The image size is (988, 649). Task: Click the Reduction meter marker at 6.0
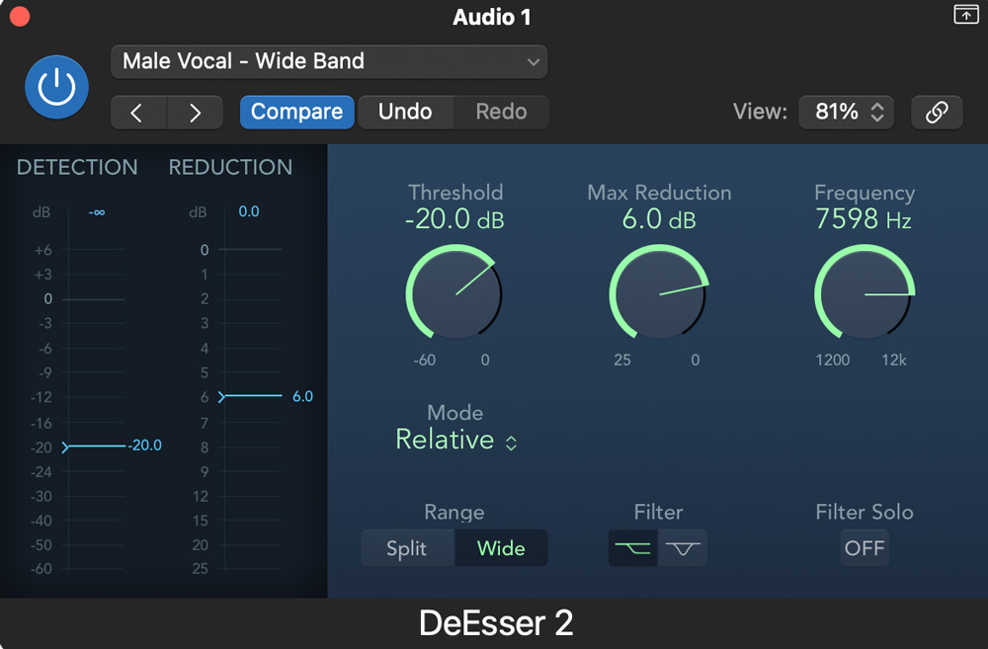[223, 397]
